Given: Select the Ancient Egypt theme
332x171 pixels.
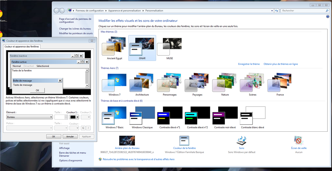Looking at the screenshot, I should [x=114, y=48].
